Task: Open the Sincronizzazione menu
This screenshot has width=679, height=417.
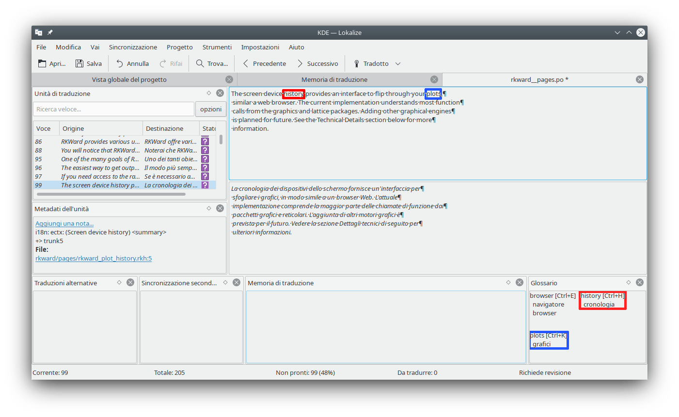Action: pos(133,47)
